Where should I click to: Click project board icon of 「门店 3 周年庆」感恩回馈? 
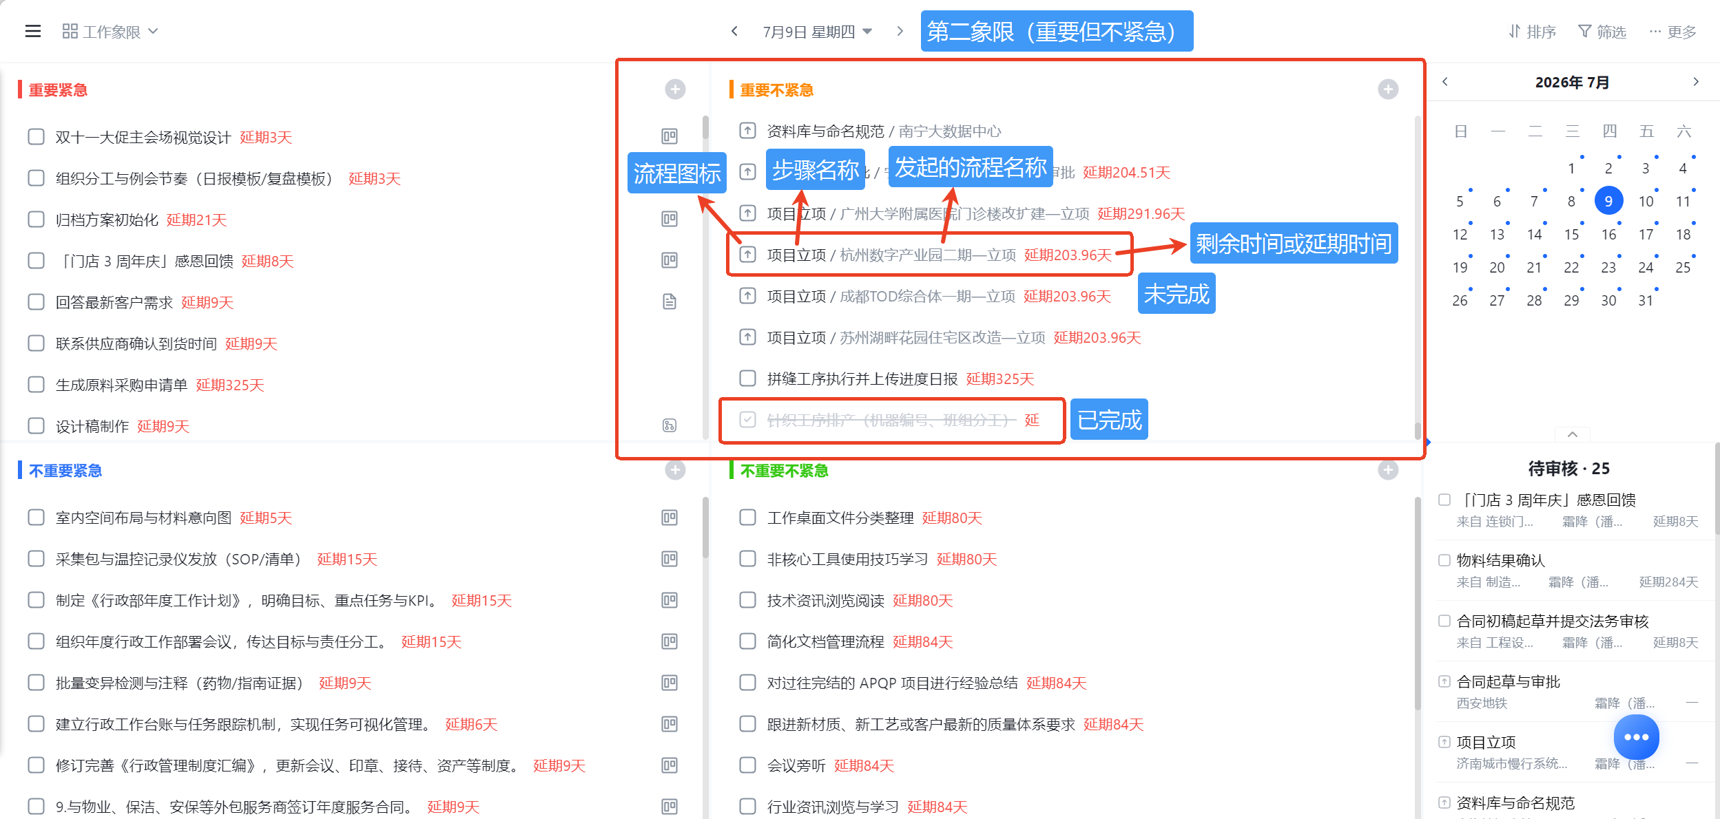coord(670,260)
